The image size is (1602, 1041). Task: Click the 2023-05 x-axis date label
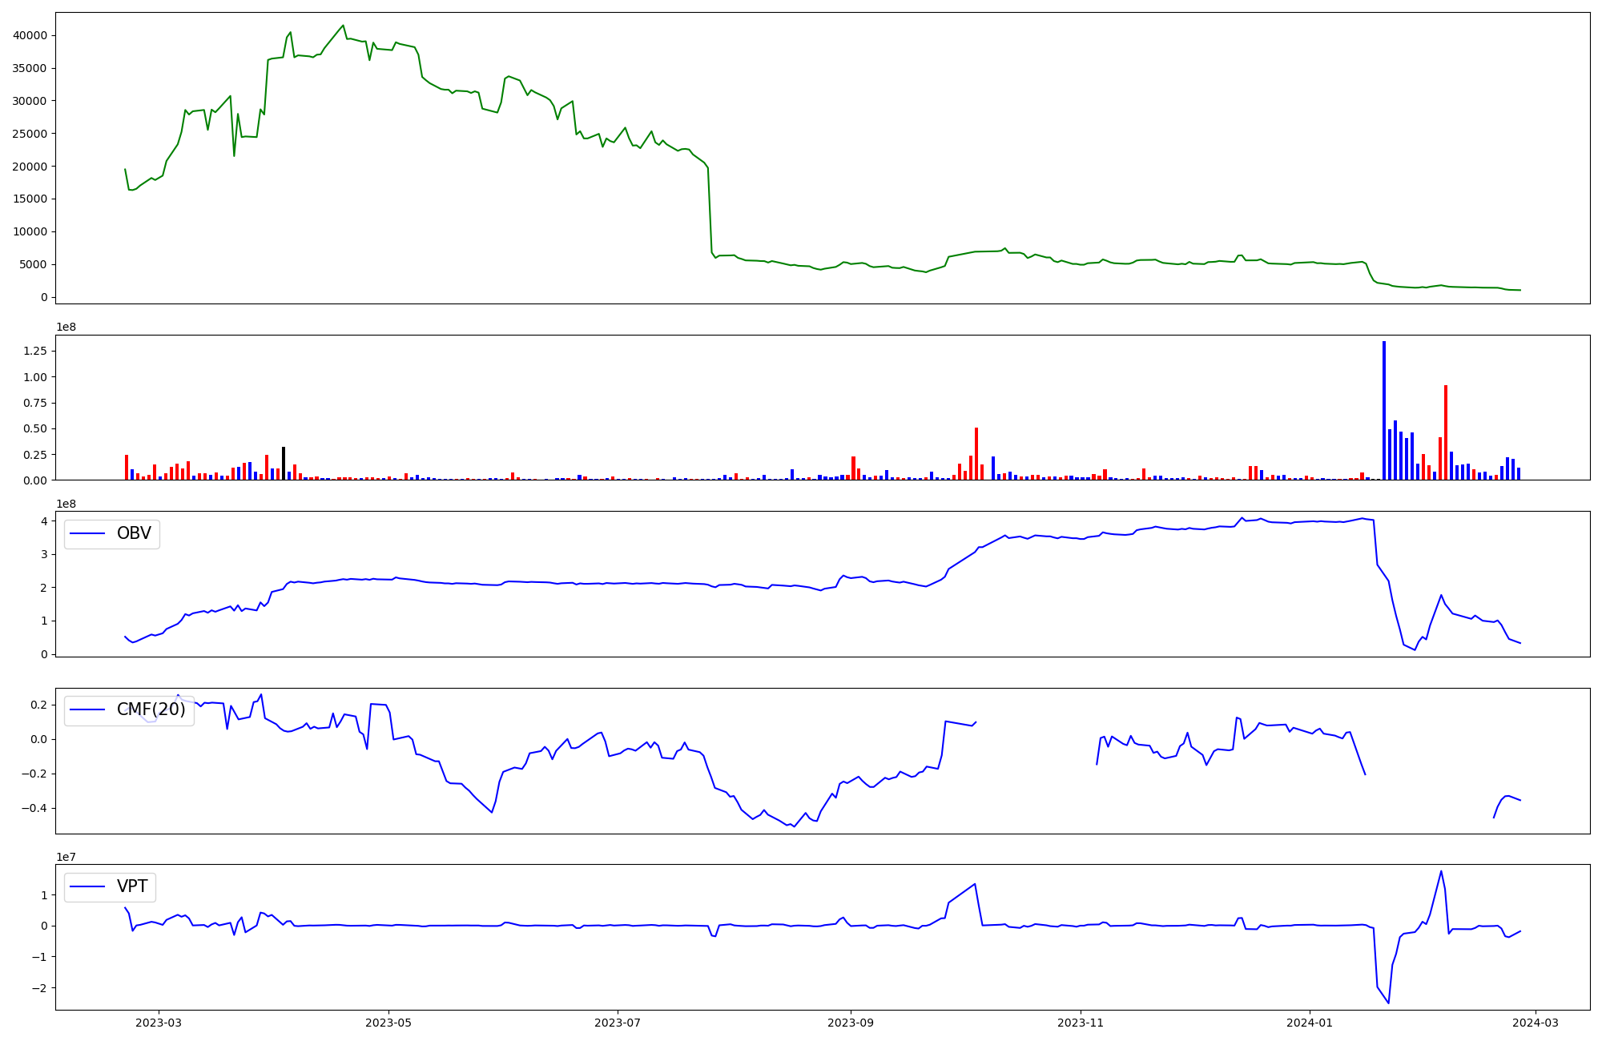click(388, 1023)
